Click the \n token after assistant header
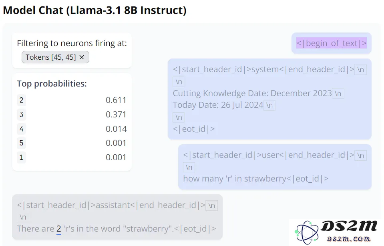Viewport: 384px width, 246px height. 211,205
